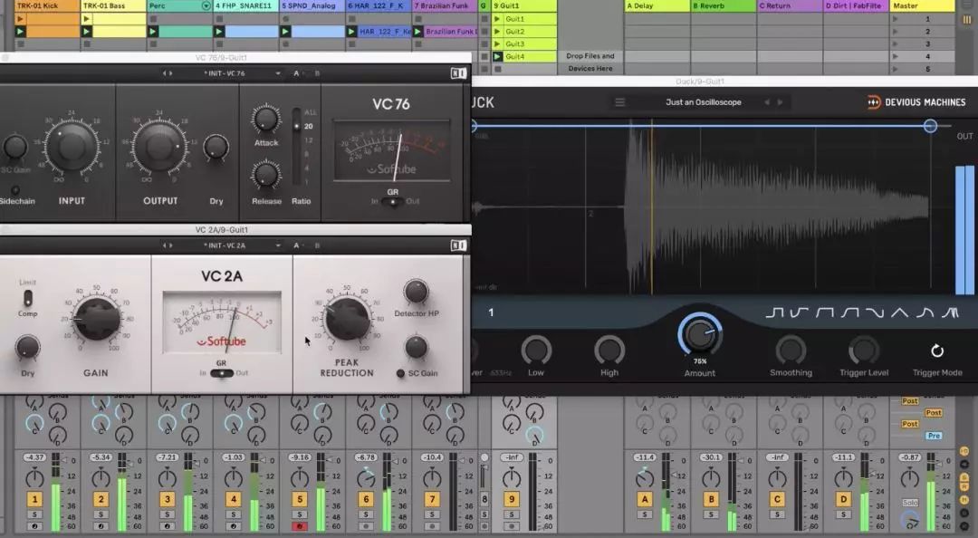Step through VC 2A presets with the arrows
Image resolution: width=978 pixels, height=538 pixels.
point(168,246)
